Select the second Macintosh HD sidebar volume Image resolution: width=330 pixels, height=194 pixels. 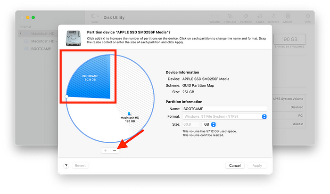43,41
